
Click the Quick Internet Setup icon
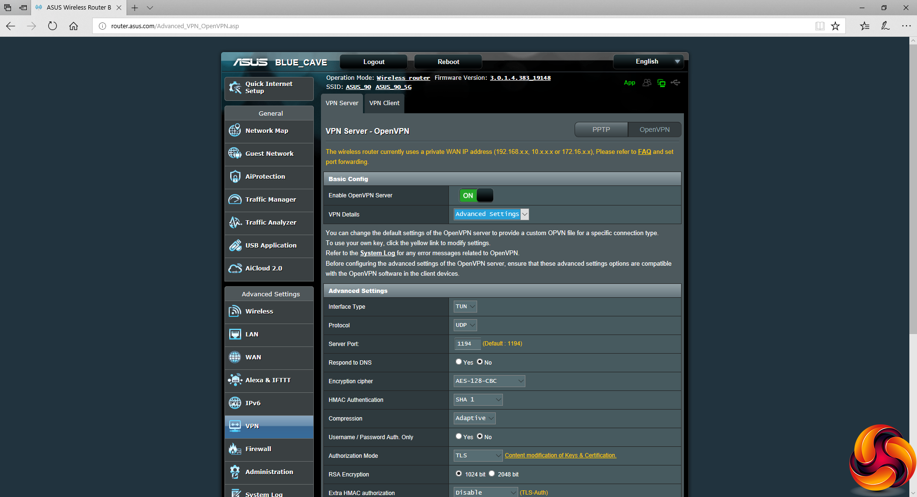point(235,87)
